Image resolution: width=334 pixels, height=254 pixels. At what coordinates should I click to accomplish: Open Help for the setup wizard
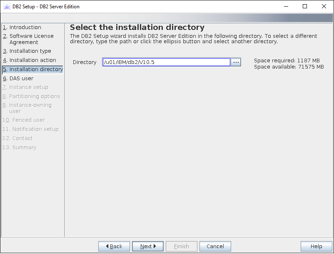pyautogui.click(x=316, y=247)
